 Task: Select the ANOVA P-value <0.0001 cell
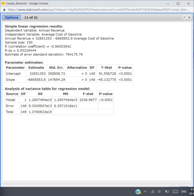(106, 100)
